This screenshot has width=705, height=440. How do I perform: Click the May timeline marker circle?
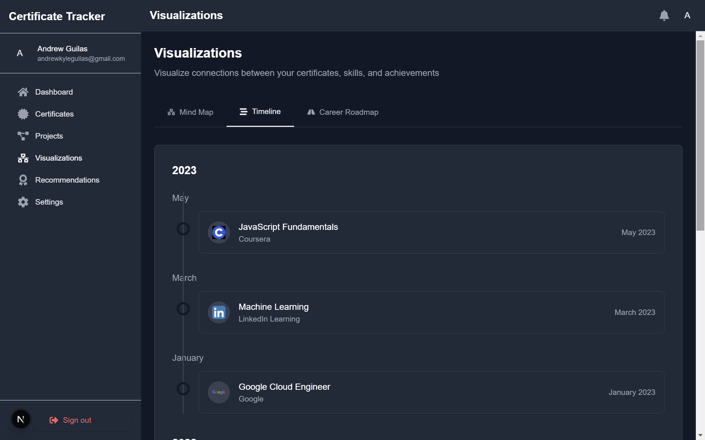coord(183,229)
